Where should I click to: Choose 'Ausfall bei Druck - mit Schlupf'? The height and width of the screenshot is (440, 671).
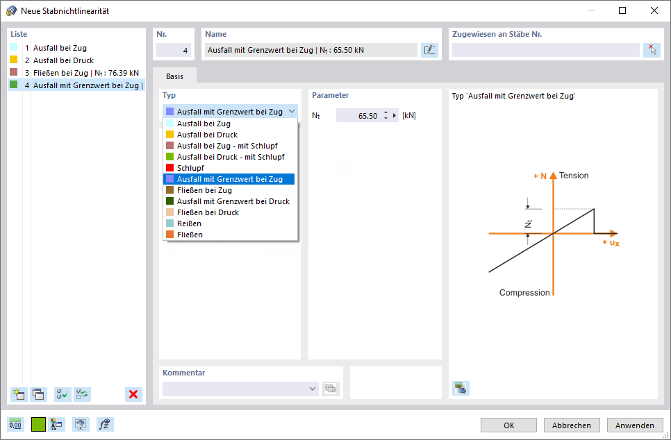(x=230, y=157)
